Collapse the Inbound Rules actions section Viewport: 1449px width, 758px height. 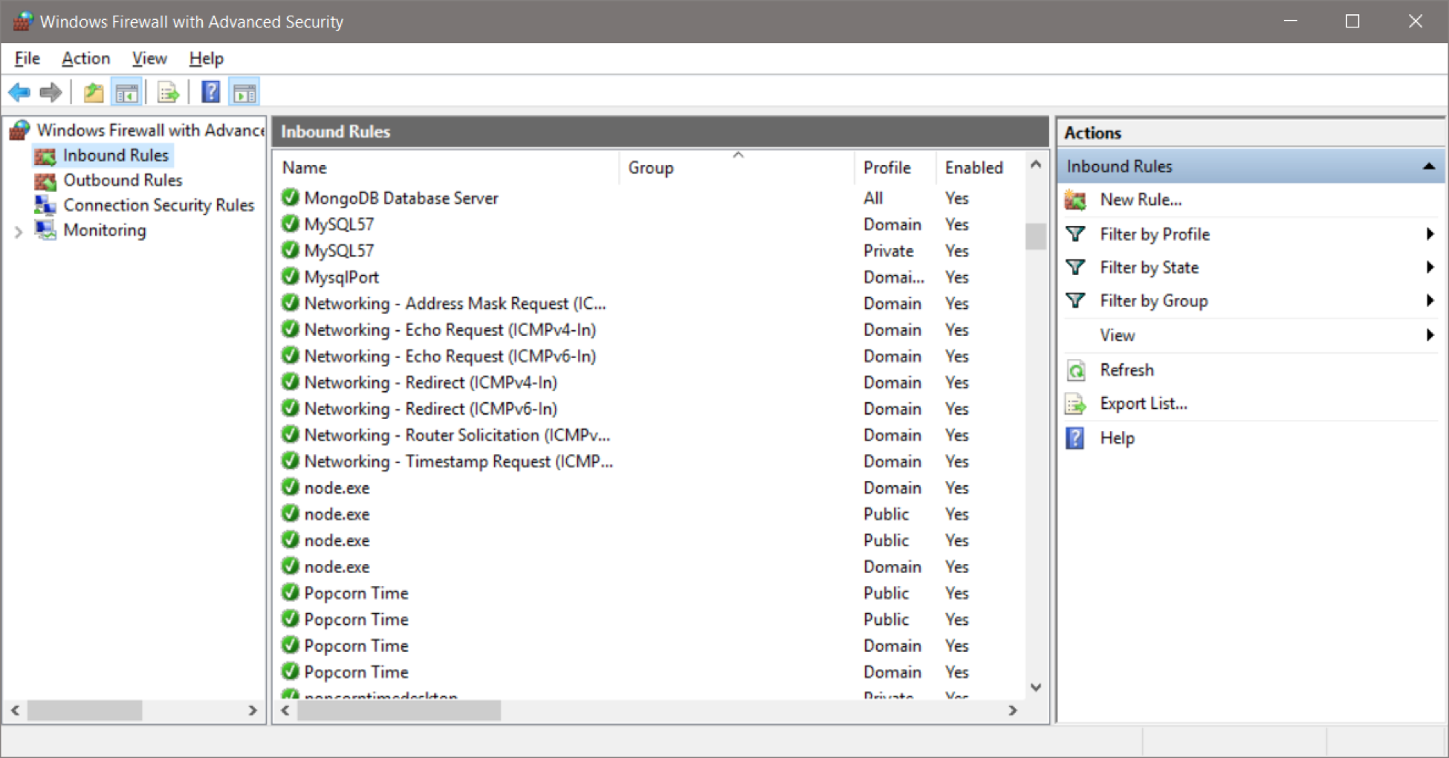pyautogui.click(x=1428, y=166)
